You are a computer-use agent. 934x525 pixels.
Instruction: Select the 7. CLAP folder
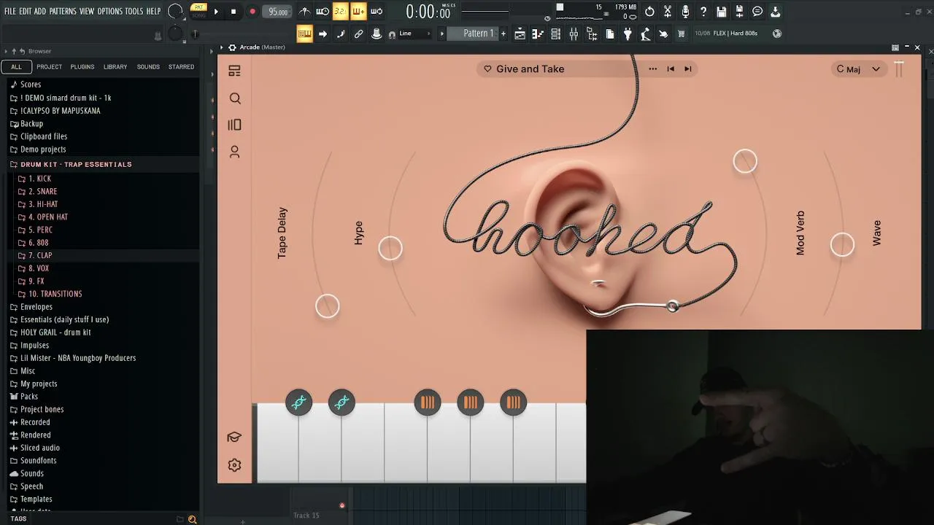[40, 256]
